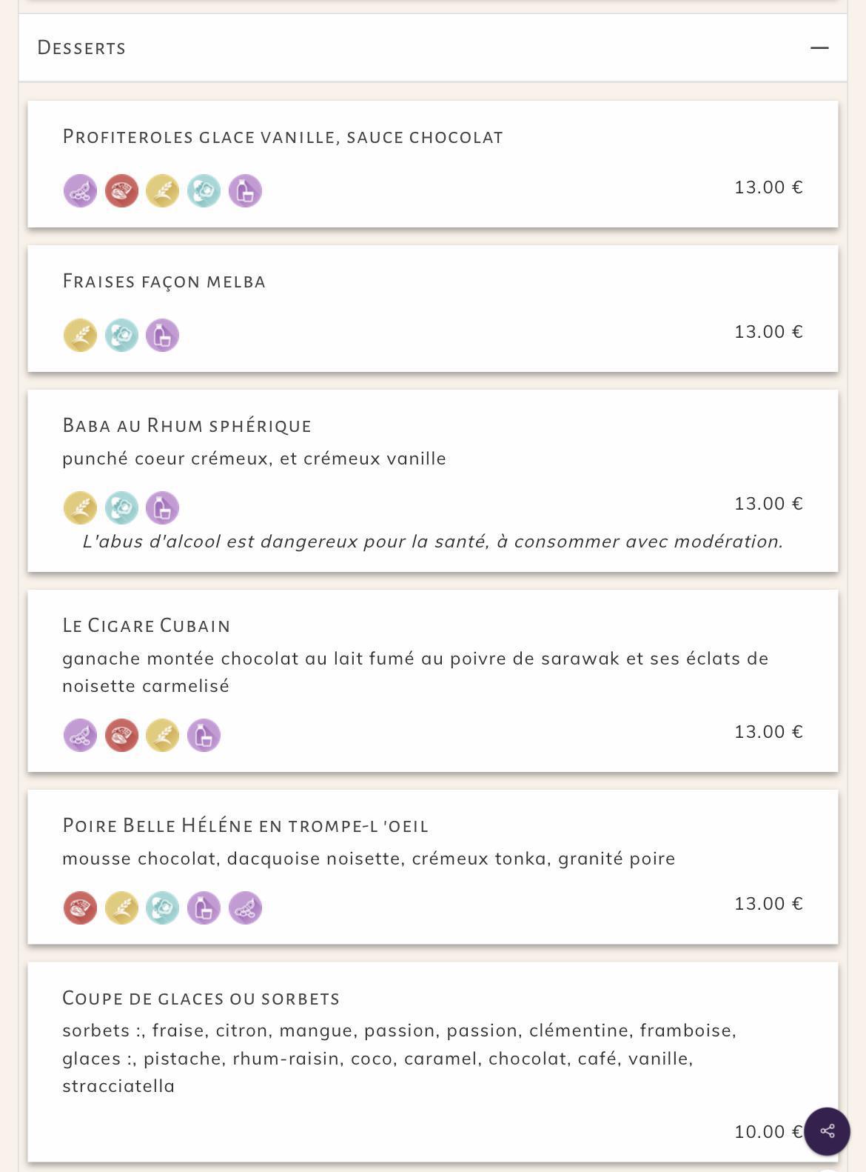
Task: Click milk bottle icon on Fraises façon melba
Action: point(162,336)
